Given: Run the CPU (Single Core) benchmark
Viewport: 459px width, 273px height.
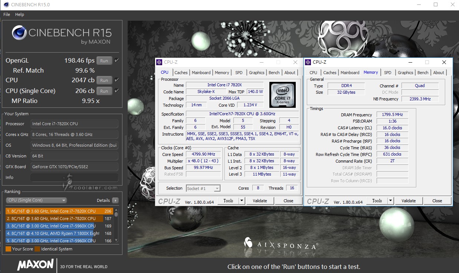Looking at the screenshot, I should point(104,91).
